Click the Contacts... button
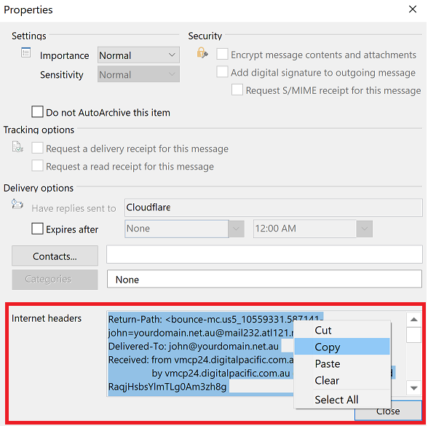The height and width of the screenshot is (426, 428). [55, 256]
